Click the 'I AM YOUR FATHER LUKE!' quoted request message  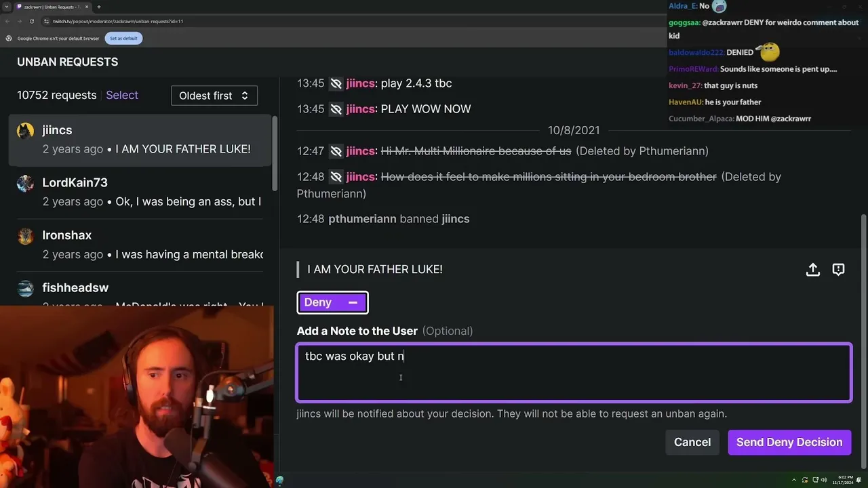pos(375,270)
